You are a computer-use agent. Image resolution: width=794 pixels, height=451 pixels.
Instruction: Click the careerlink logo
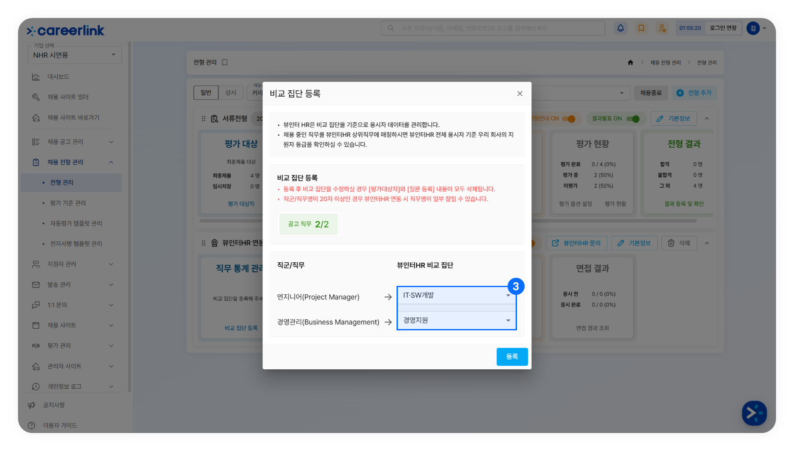66,30
